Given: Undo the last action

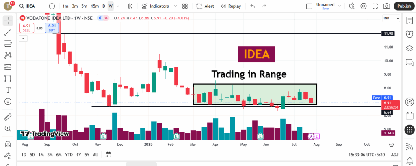Looking at the screenshot, I should coord(253,6).
